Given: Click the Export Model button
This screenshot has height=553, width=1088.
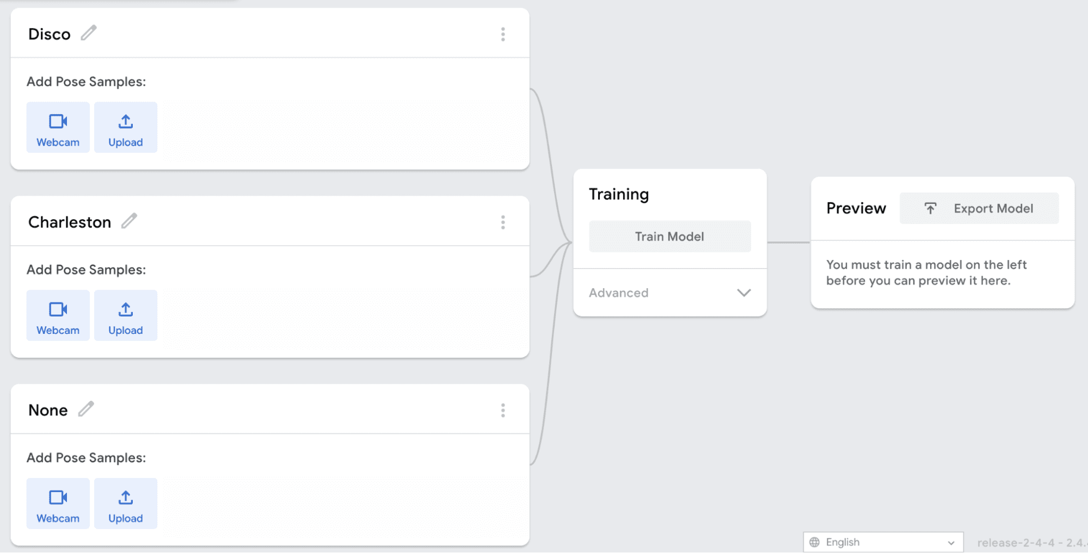Looking at the screenshot, I should point(979,208).
